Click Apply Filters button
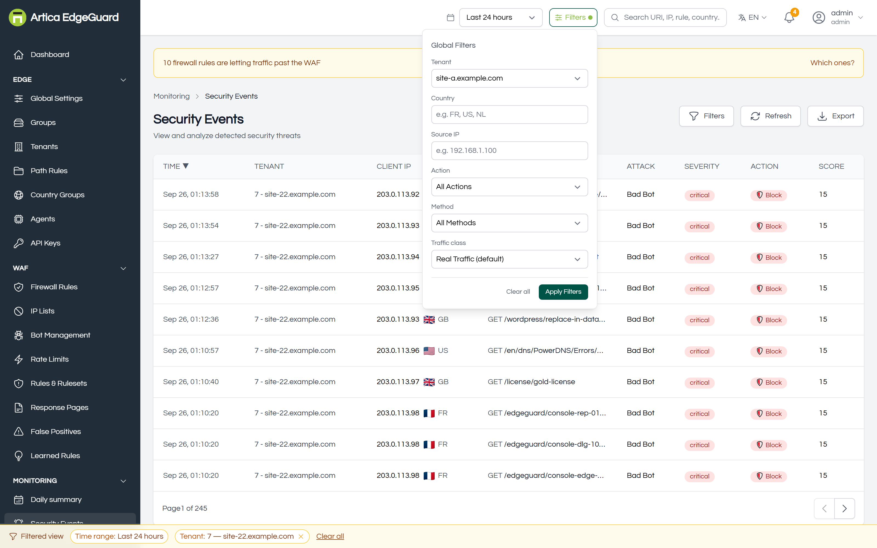 click(563, 292)
